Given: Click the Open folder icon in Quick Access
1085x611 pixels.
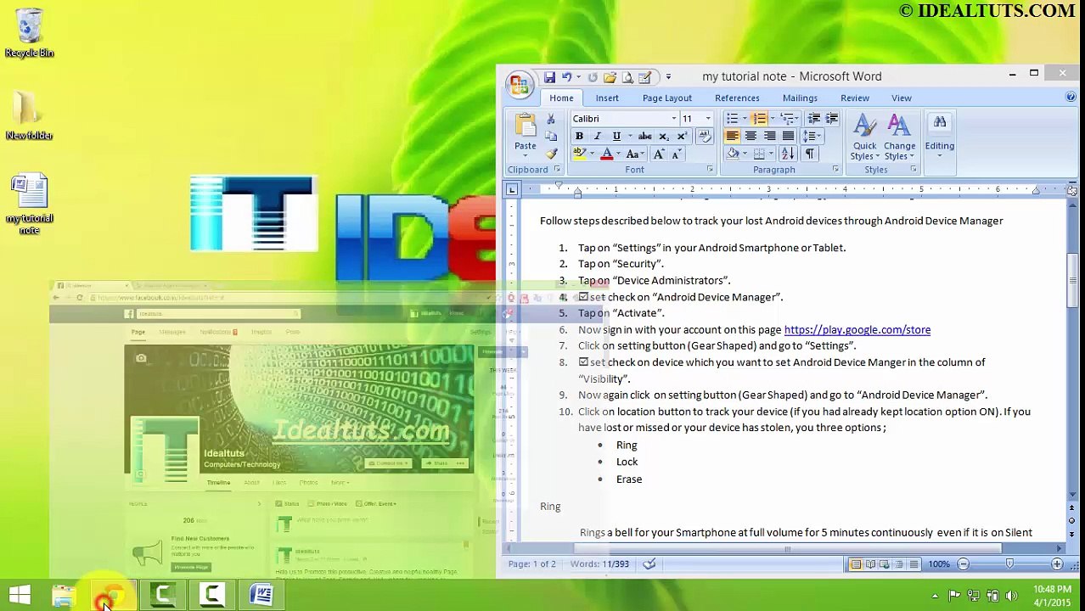Looking at the screenshot, I should pos(610,77).
